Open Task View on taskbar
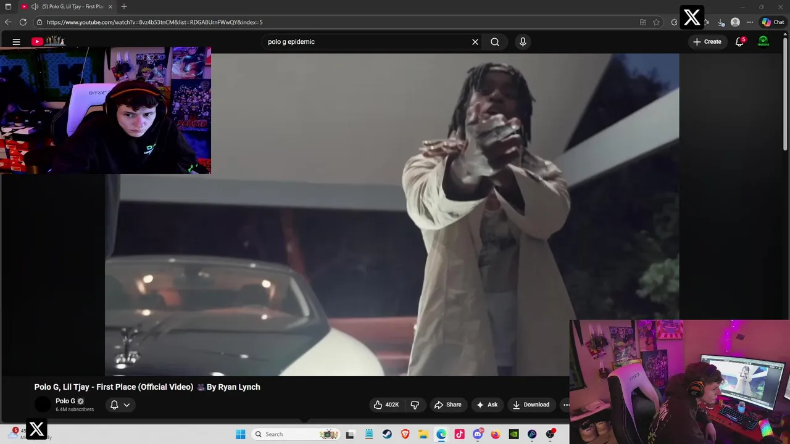The height and width of the screenshot is (444, 790). pyautogui.click(x=350, y=434)
